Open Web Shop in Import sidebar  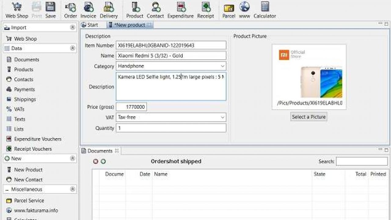click(21, 39)
